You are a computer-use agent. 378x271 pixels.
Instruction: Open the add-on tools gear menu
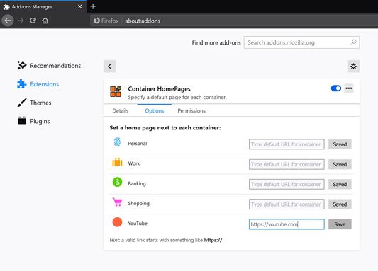click(353, 66)
